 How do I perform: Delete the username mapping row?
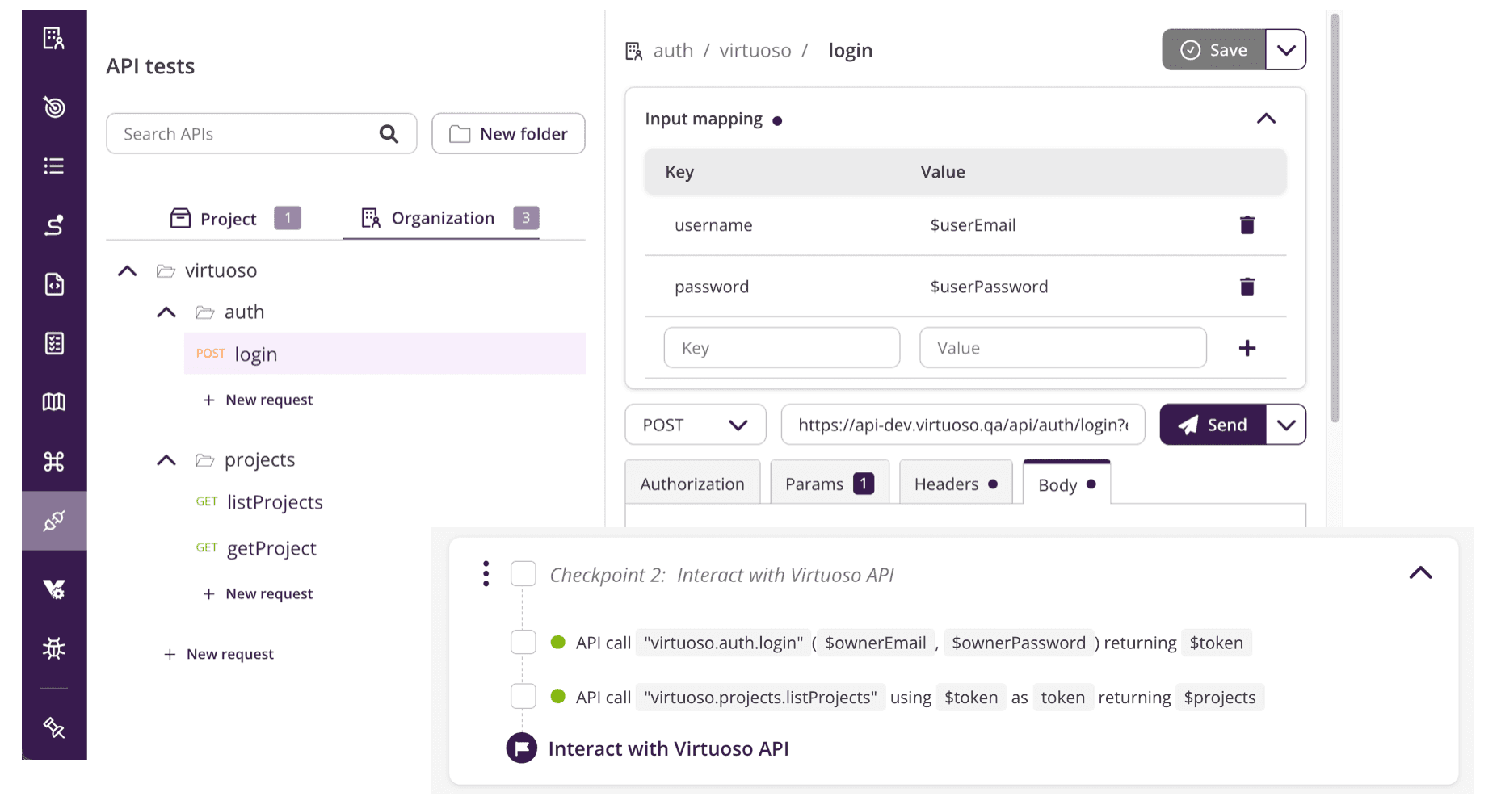(1247, 225)
